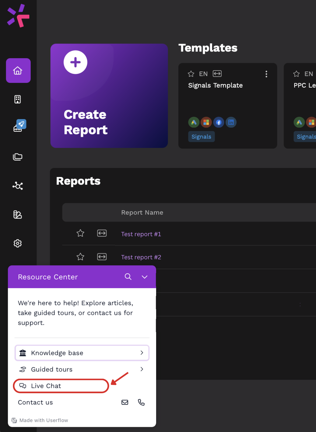
Task: Expand the Guided tours chevron
Action: pos(142,369)
